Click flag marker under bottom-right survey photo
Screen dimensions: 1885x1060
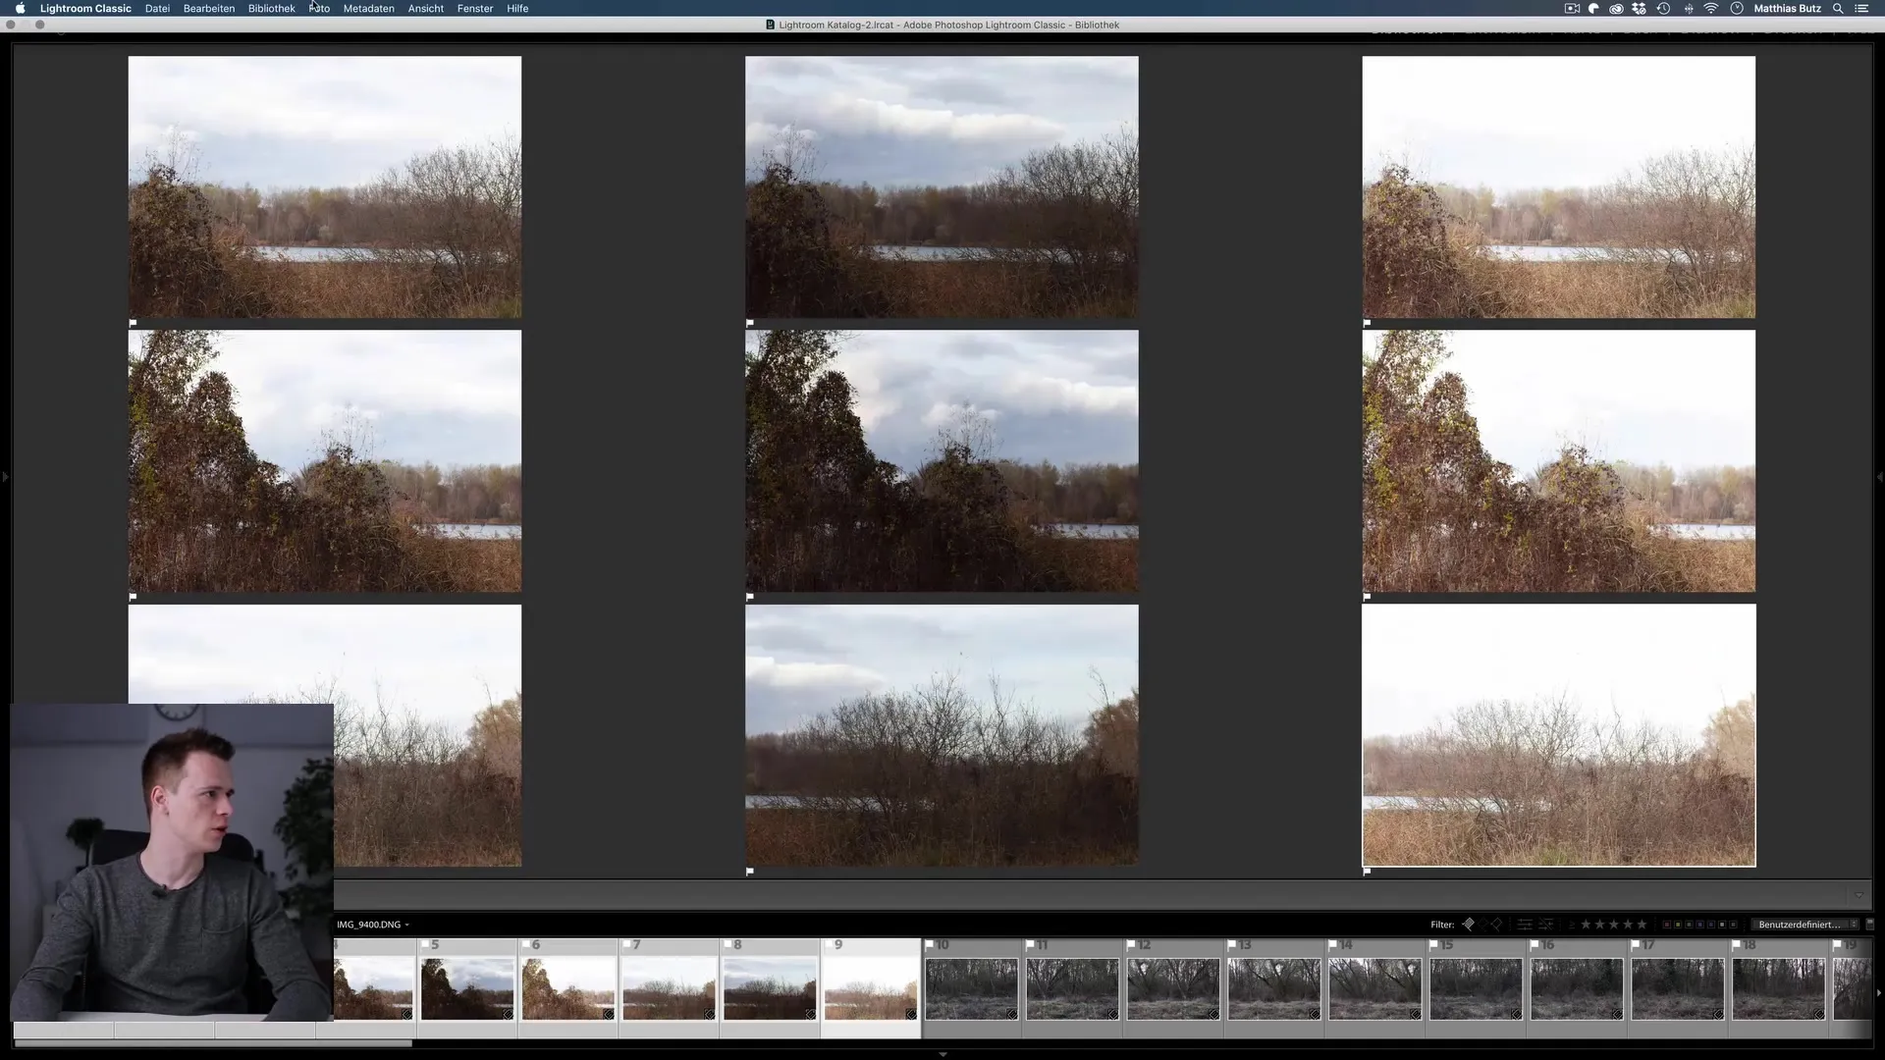pos(1367,872)
